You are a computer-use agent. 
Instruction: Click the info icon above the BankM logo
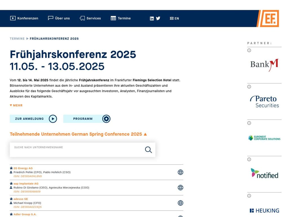[x=249, y=50]
